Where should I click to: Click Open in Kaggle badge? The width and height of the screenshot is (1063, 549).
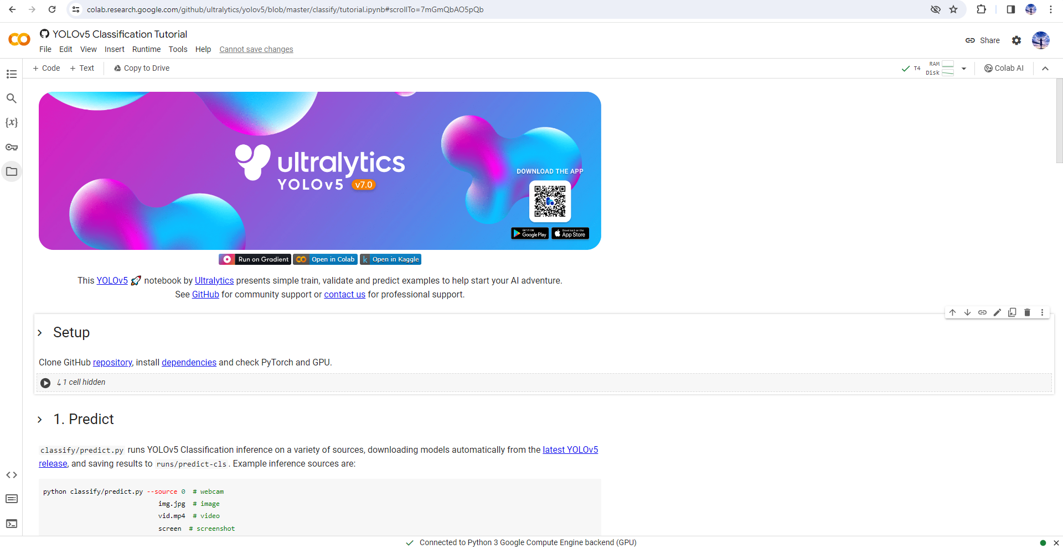coord(390,259)
